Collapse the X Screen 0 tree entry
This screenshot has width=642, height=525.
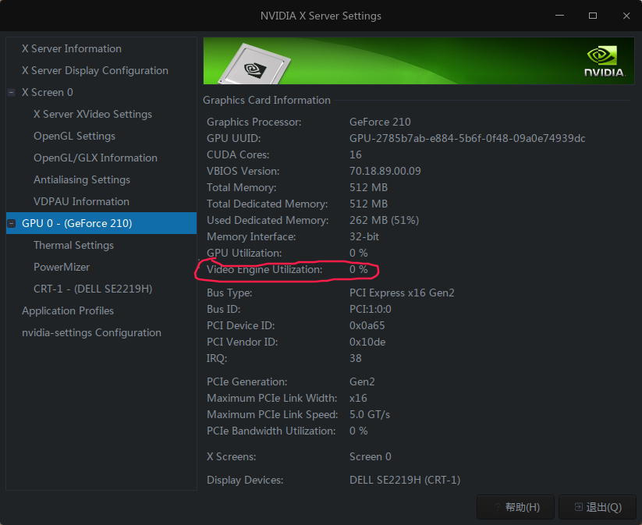click(x=11, y=92)
